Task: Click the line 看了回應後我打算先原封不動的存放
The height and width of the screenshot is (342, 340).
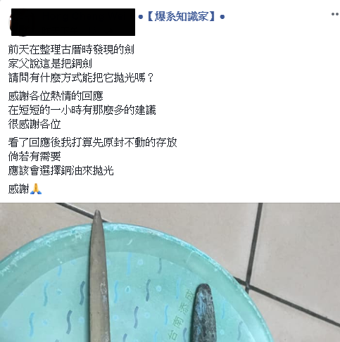Action: 92,142
